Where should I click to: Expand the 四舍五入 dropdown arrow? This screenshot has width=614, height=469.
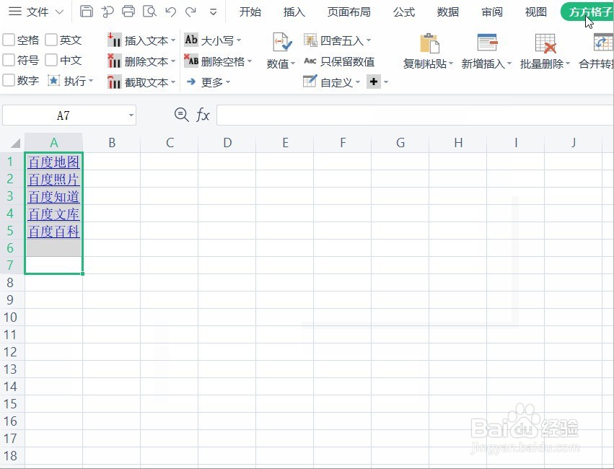click(x=369, y=40)
